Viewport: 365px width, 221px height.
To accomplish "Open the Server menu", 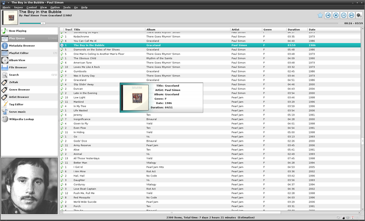I will tap(18, 7).
